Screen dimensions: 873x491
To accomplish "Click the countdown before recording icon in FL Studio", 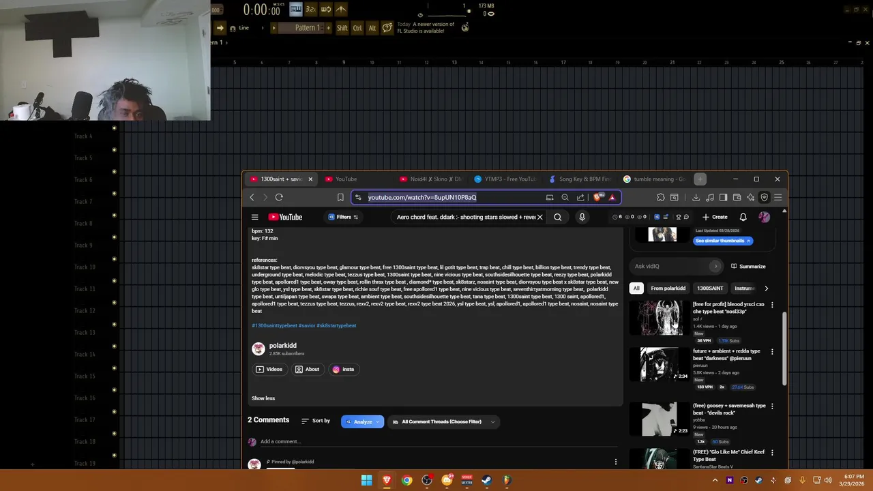I will coord(311,9).
